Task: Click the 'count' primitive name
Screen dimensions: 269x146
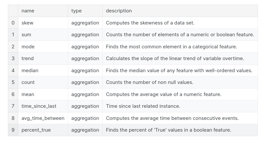Action: click(x=28, y=82)
